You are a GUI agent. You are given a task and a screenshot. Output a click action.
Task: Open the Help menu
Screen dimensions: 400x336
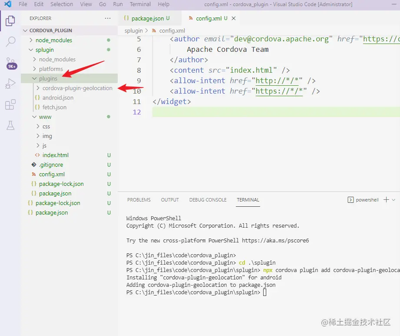pyautogui.click(x=164, y=4)
